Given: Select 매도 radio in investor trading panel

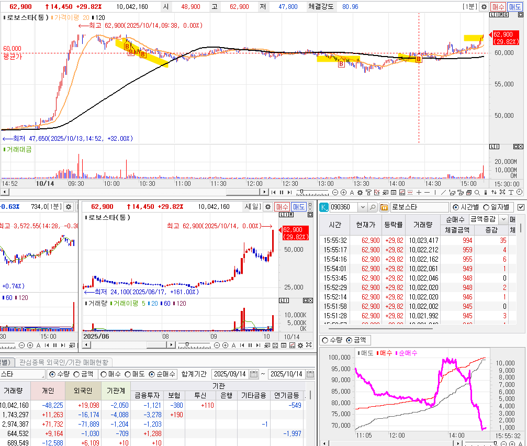Looking at the screenshot, I should pyautogui.click(x=128, y=374).
